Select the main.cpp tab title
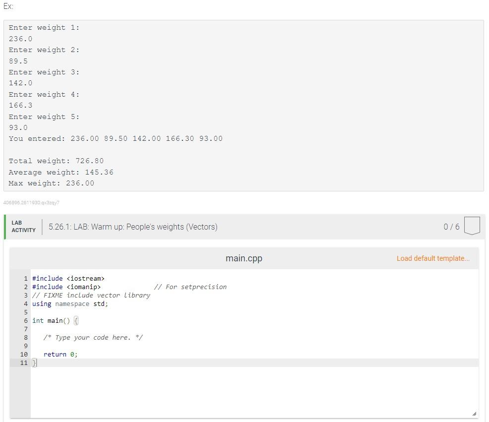Viewport: 489px width, 422px height. click(x=244, y=258)
